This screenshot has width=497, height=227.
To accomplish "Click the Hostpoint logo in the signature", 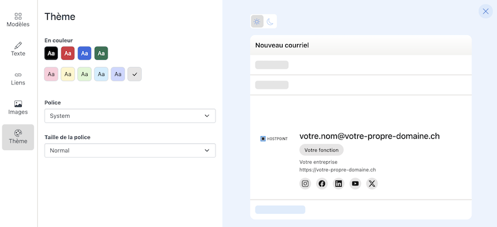I will [274, 139].
